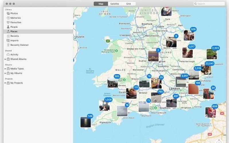229x143 pixels.
Task: Expand the Shared Albums disclosure triangle
Action: coord(5,59)
